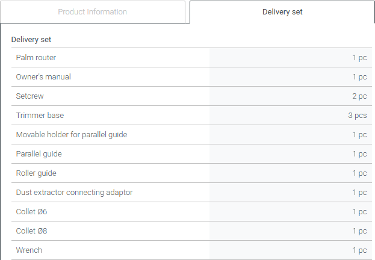375x260 pixels.
Task: Click the Roller guide row label
Action: coord(36,173)
